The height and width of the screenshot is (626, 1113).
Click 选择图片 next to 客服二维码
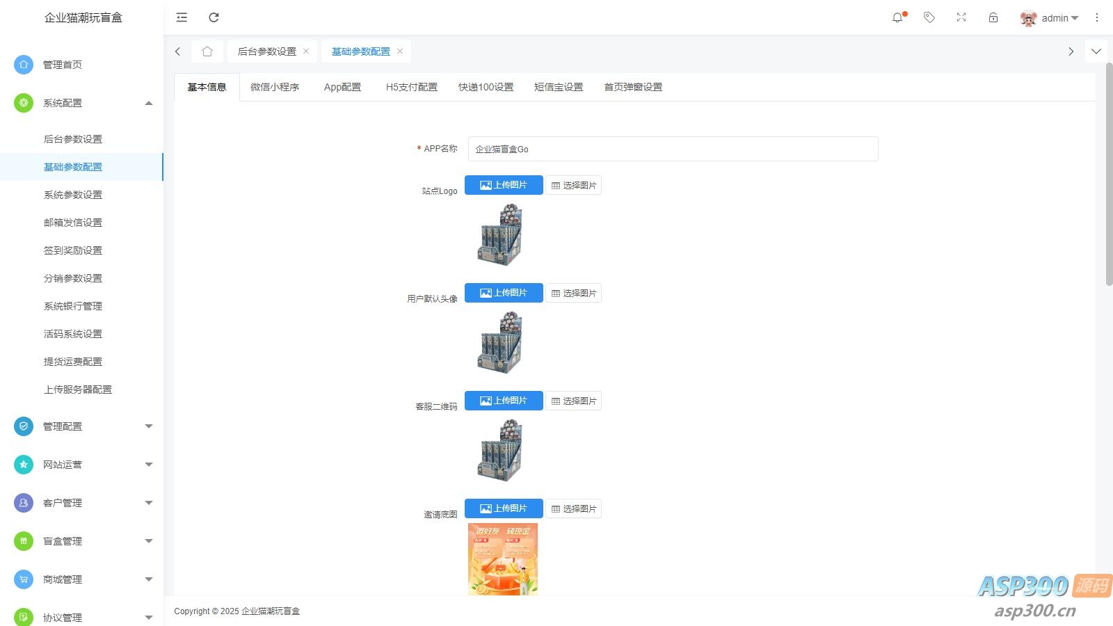[x=573, y=401]
